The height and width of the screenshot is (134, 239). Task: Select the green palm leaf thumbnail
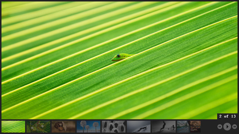point(13,127)
